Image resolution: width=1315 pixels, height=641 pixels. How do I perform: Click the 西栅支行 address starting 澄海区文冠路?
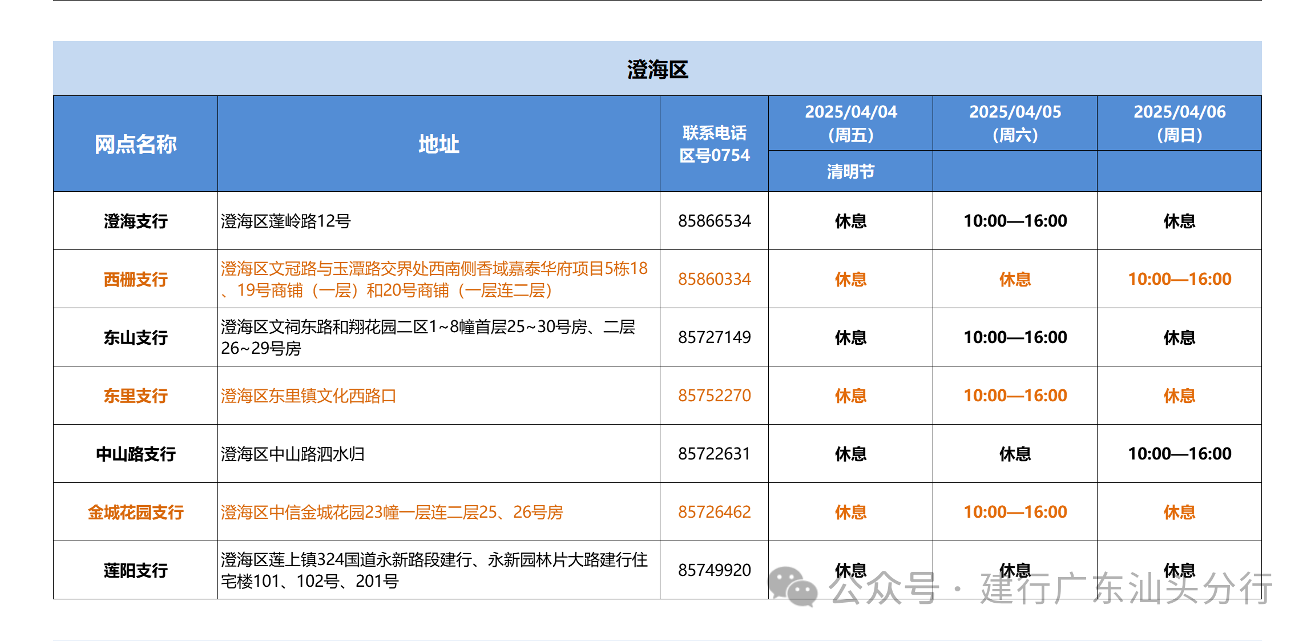434,279
